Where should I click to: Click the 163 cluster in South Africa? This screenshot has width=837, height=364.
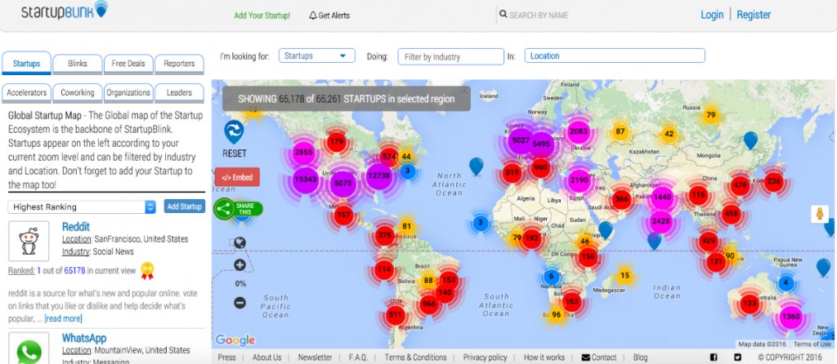point(571,302)
